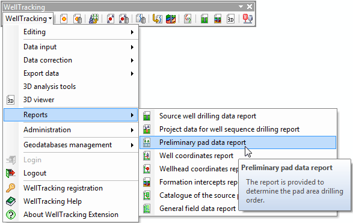This screenshot has width=353, height=223.
Task: Click Source well drilling data report icon
Action: pos(147,116)
